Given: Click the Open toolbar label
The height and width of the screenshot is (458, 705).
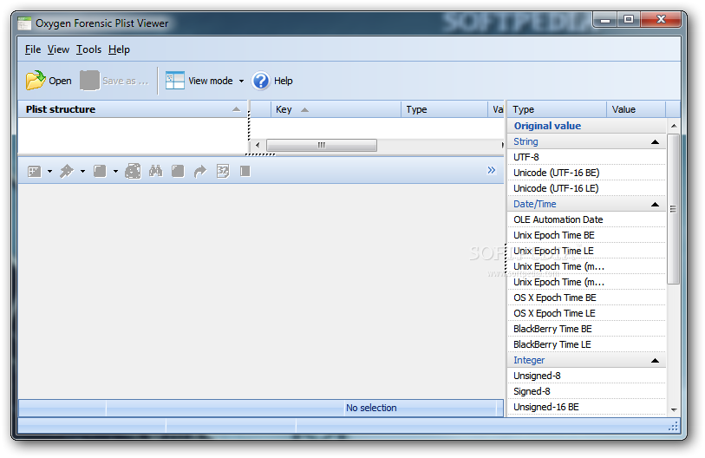Looking at the screenshot, I should pyautogui.click(x=60, y=81).
